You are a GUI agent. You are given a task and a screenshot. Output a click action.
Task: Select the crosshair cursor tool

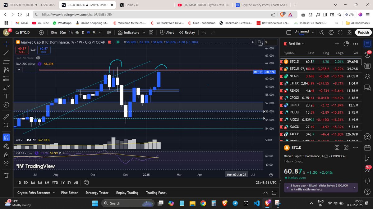point(6,44)
